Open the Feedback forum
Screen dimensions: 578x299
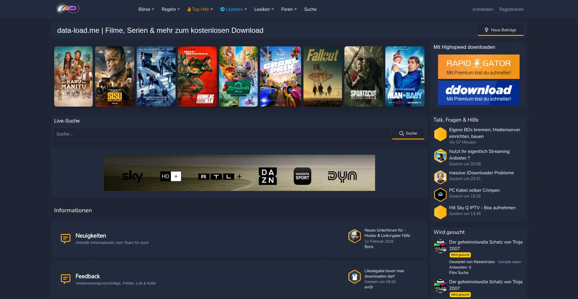[88, 276]
